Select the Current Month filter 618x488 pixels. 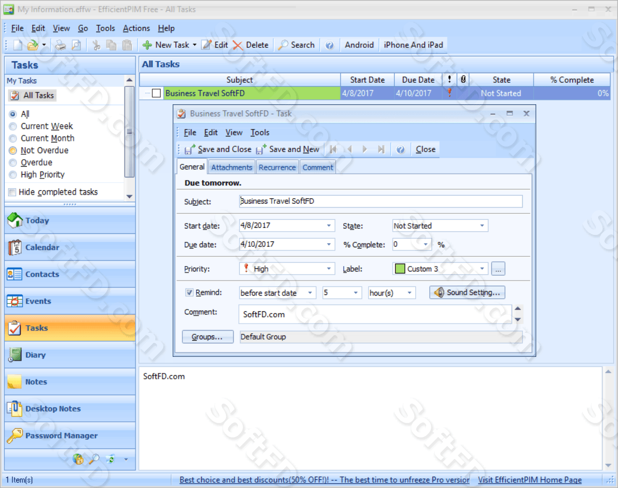pos(12,139)
